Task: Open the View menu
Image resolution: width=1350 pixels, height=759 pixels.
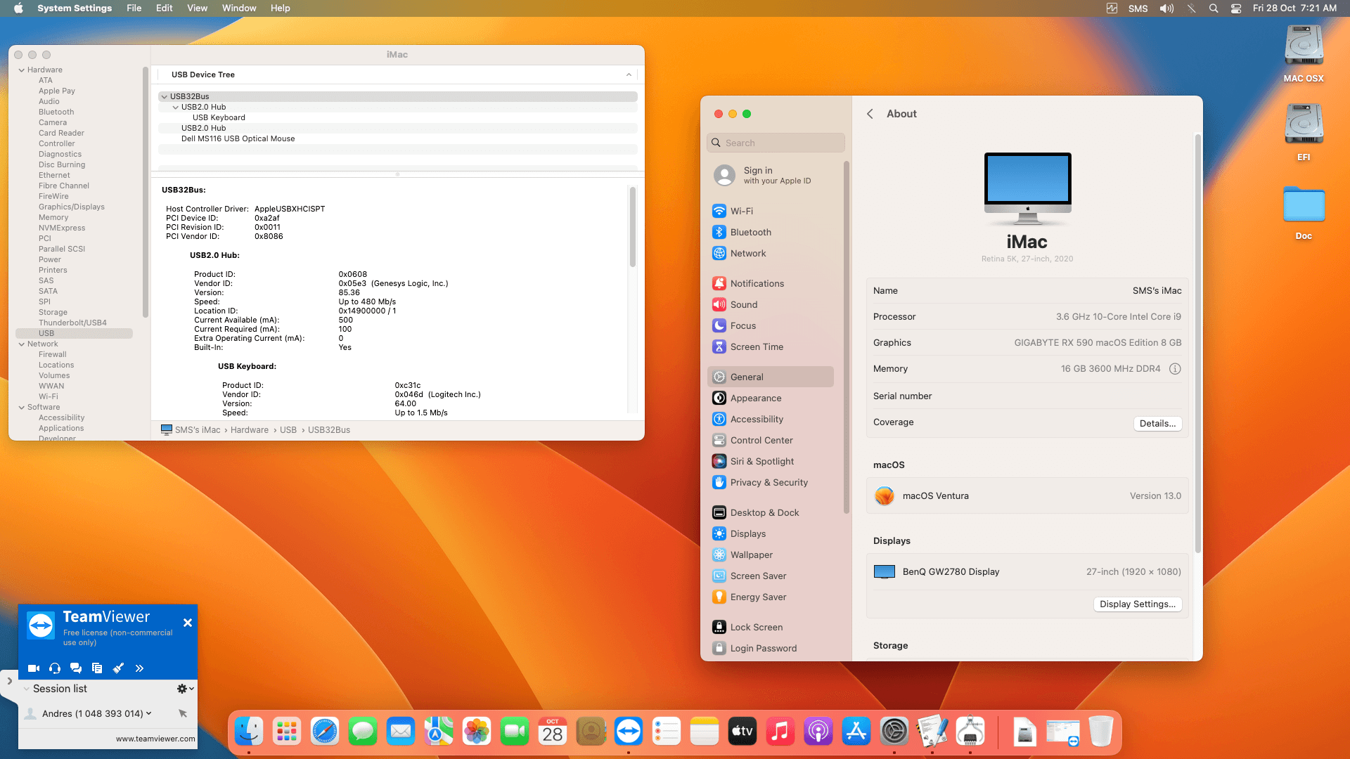Action: point(197,8)
